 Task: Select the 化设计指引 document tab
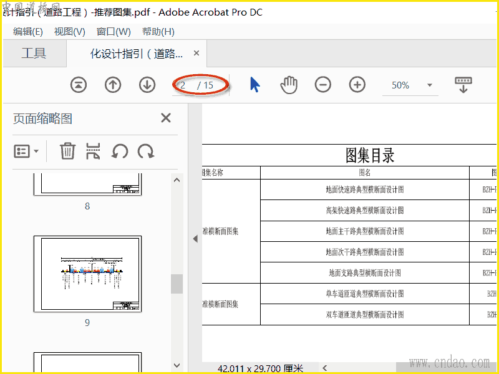(x=137, y=54)
